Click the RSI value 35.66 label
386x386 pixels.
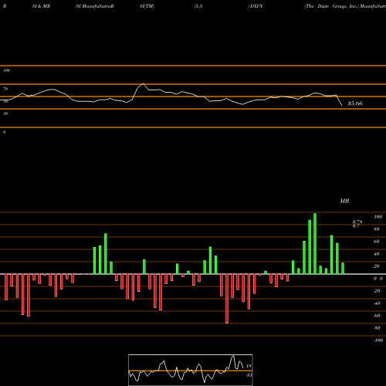tap(355, 103)
